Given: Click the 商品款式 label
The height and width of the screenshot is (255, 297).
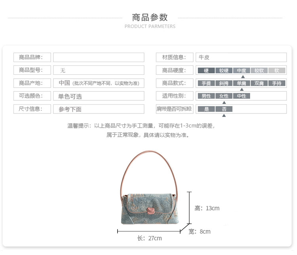Looking at the screenshot, I should click(x=174, y=83).
